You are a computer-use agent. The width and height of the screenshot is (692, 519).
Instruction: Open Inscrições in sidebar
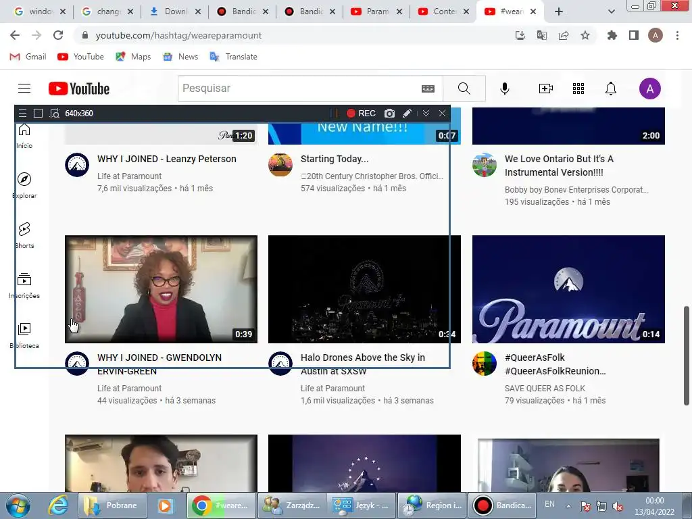click(24, 286)
